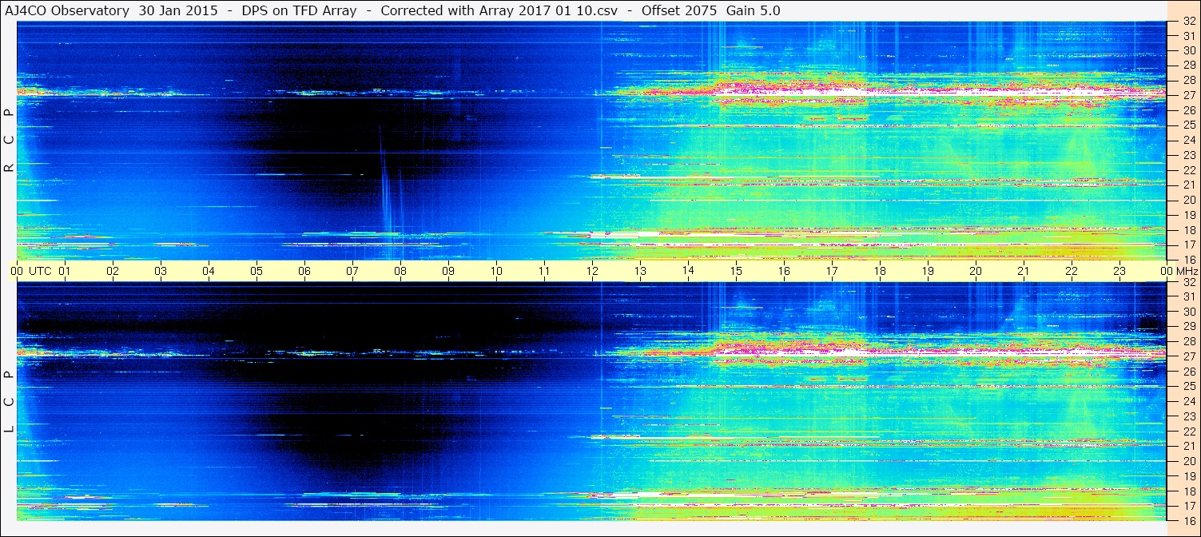Click the UTC label on the time axis
The width and height of the screenshot is (1201, 537).
pos(40,271)
